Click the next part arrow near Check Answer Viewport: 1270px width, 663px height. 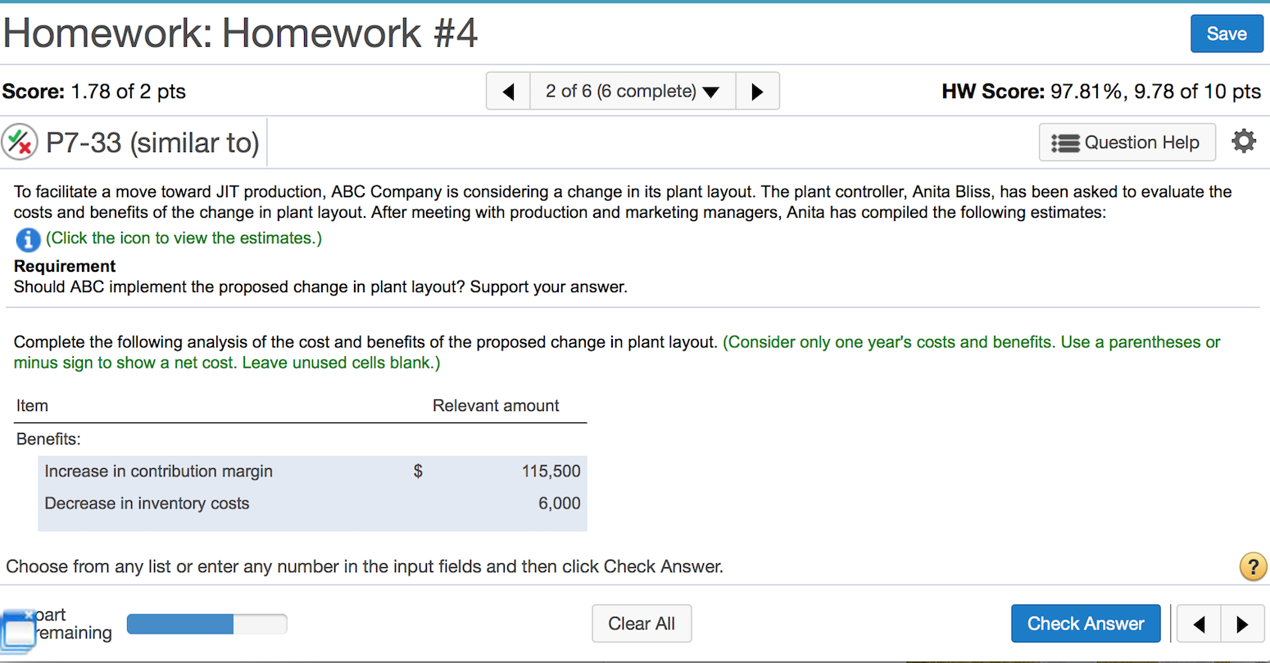coord(1240,623)
